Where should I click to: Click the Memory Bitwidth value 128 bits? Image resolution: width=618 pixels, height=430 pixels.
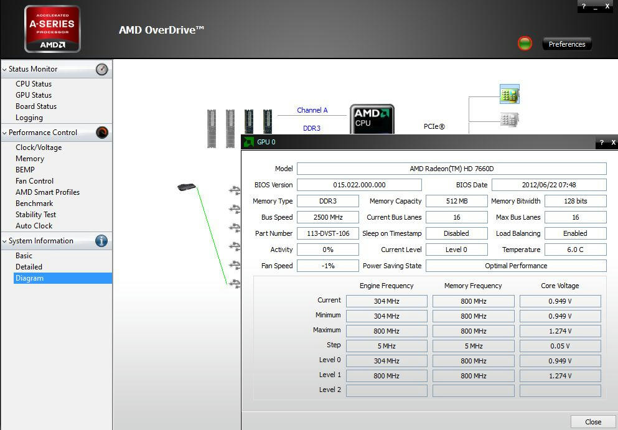(576, 201)
